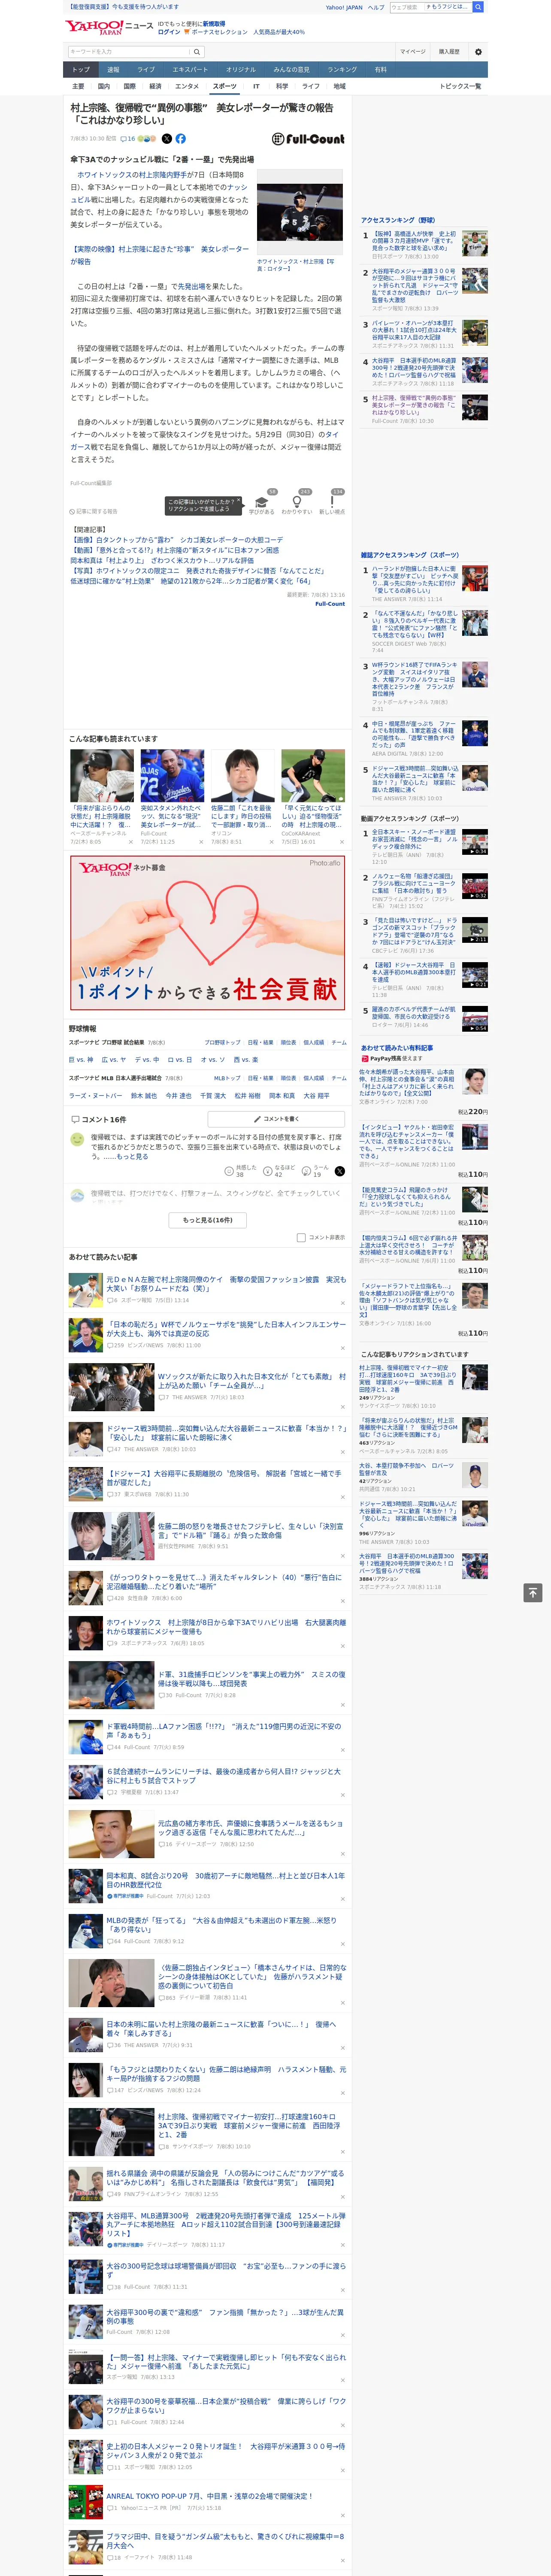Image resolution: width=551 pixels, height=2576 pixels.
Task: Click the back-to-top arrow button
Action: [532, 1593]
